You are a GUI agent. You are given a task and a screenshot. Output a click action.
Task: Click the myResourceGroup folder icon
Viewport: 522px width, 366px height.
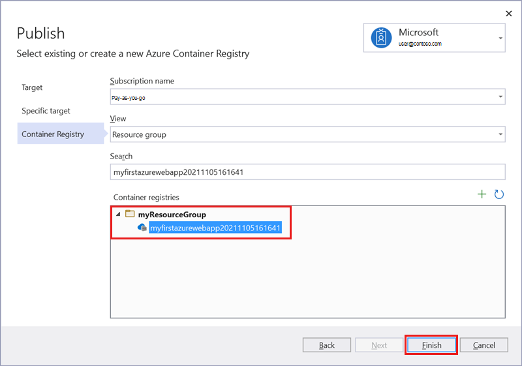coord(130,215)
